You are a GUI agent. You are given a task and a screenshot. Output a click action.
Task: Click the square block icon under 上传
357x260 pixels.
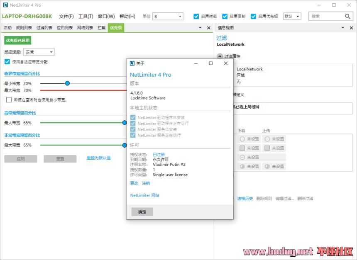pos(267,148)
